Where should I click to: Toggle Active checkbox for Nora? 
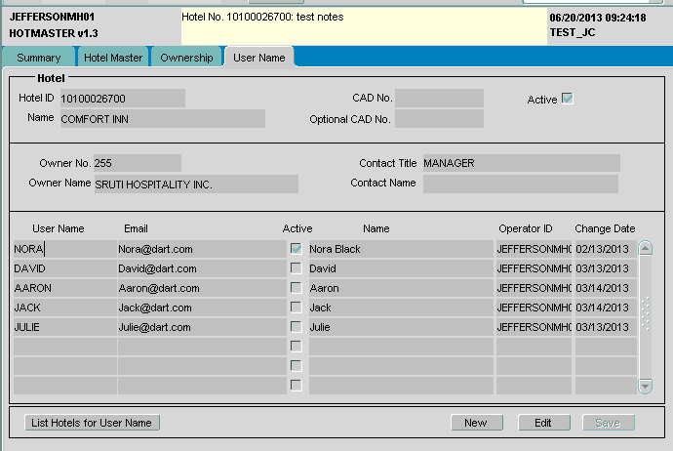(x=296, y=249)
